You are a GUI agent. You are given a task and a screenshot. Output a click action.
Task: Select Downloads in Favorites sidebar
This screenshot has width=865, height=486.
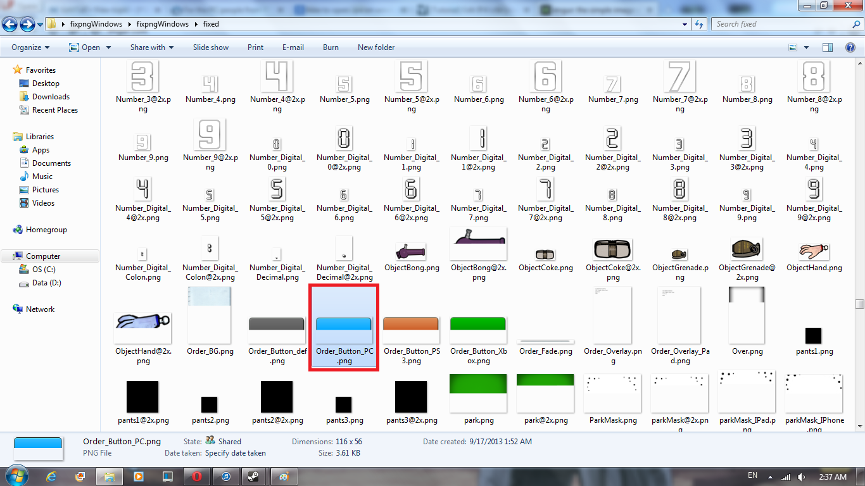pos(51,97)
